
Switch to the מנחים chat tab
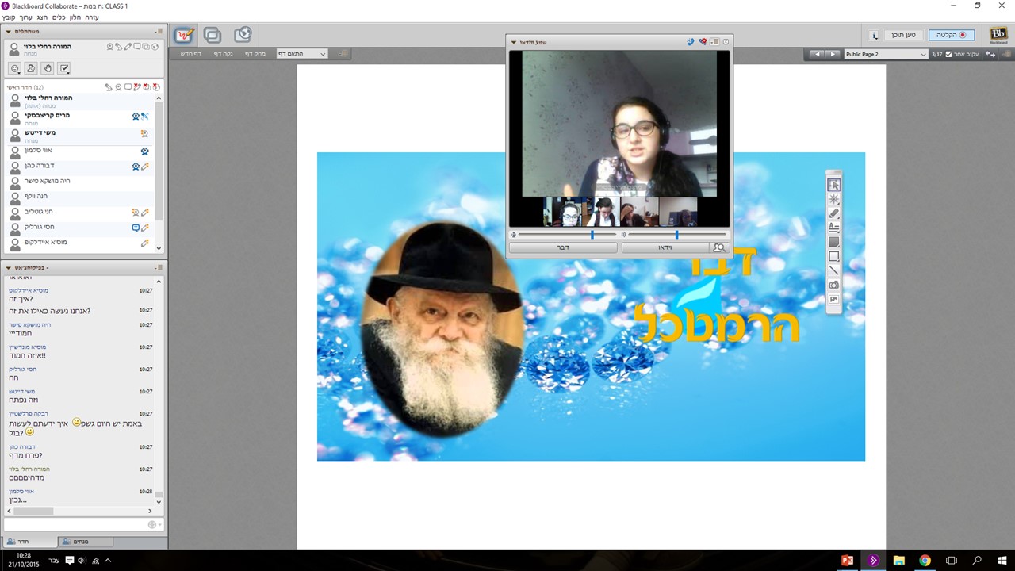(86, 542)
